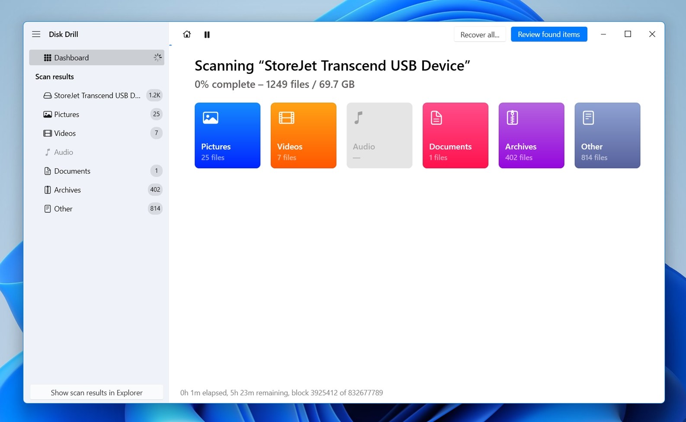
Task: Click the grayed Audio tile
Action: click(x=379, y=135)
